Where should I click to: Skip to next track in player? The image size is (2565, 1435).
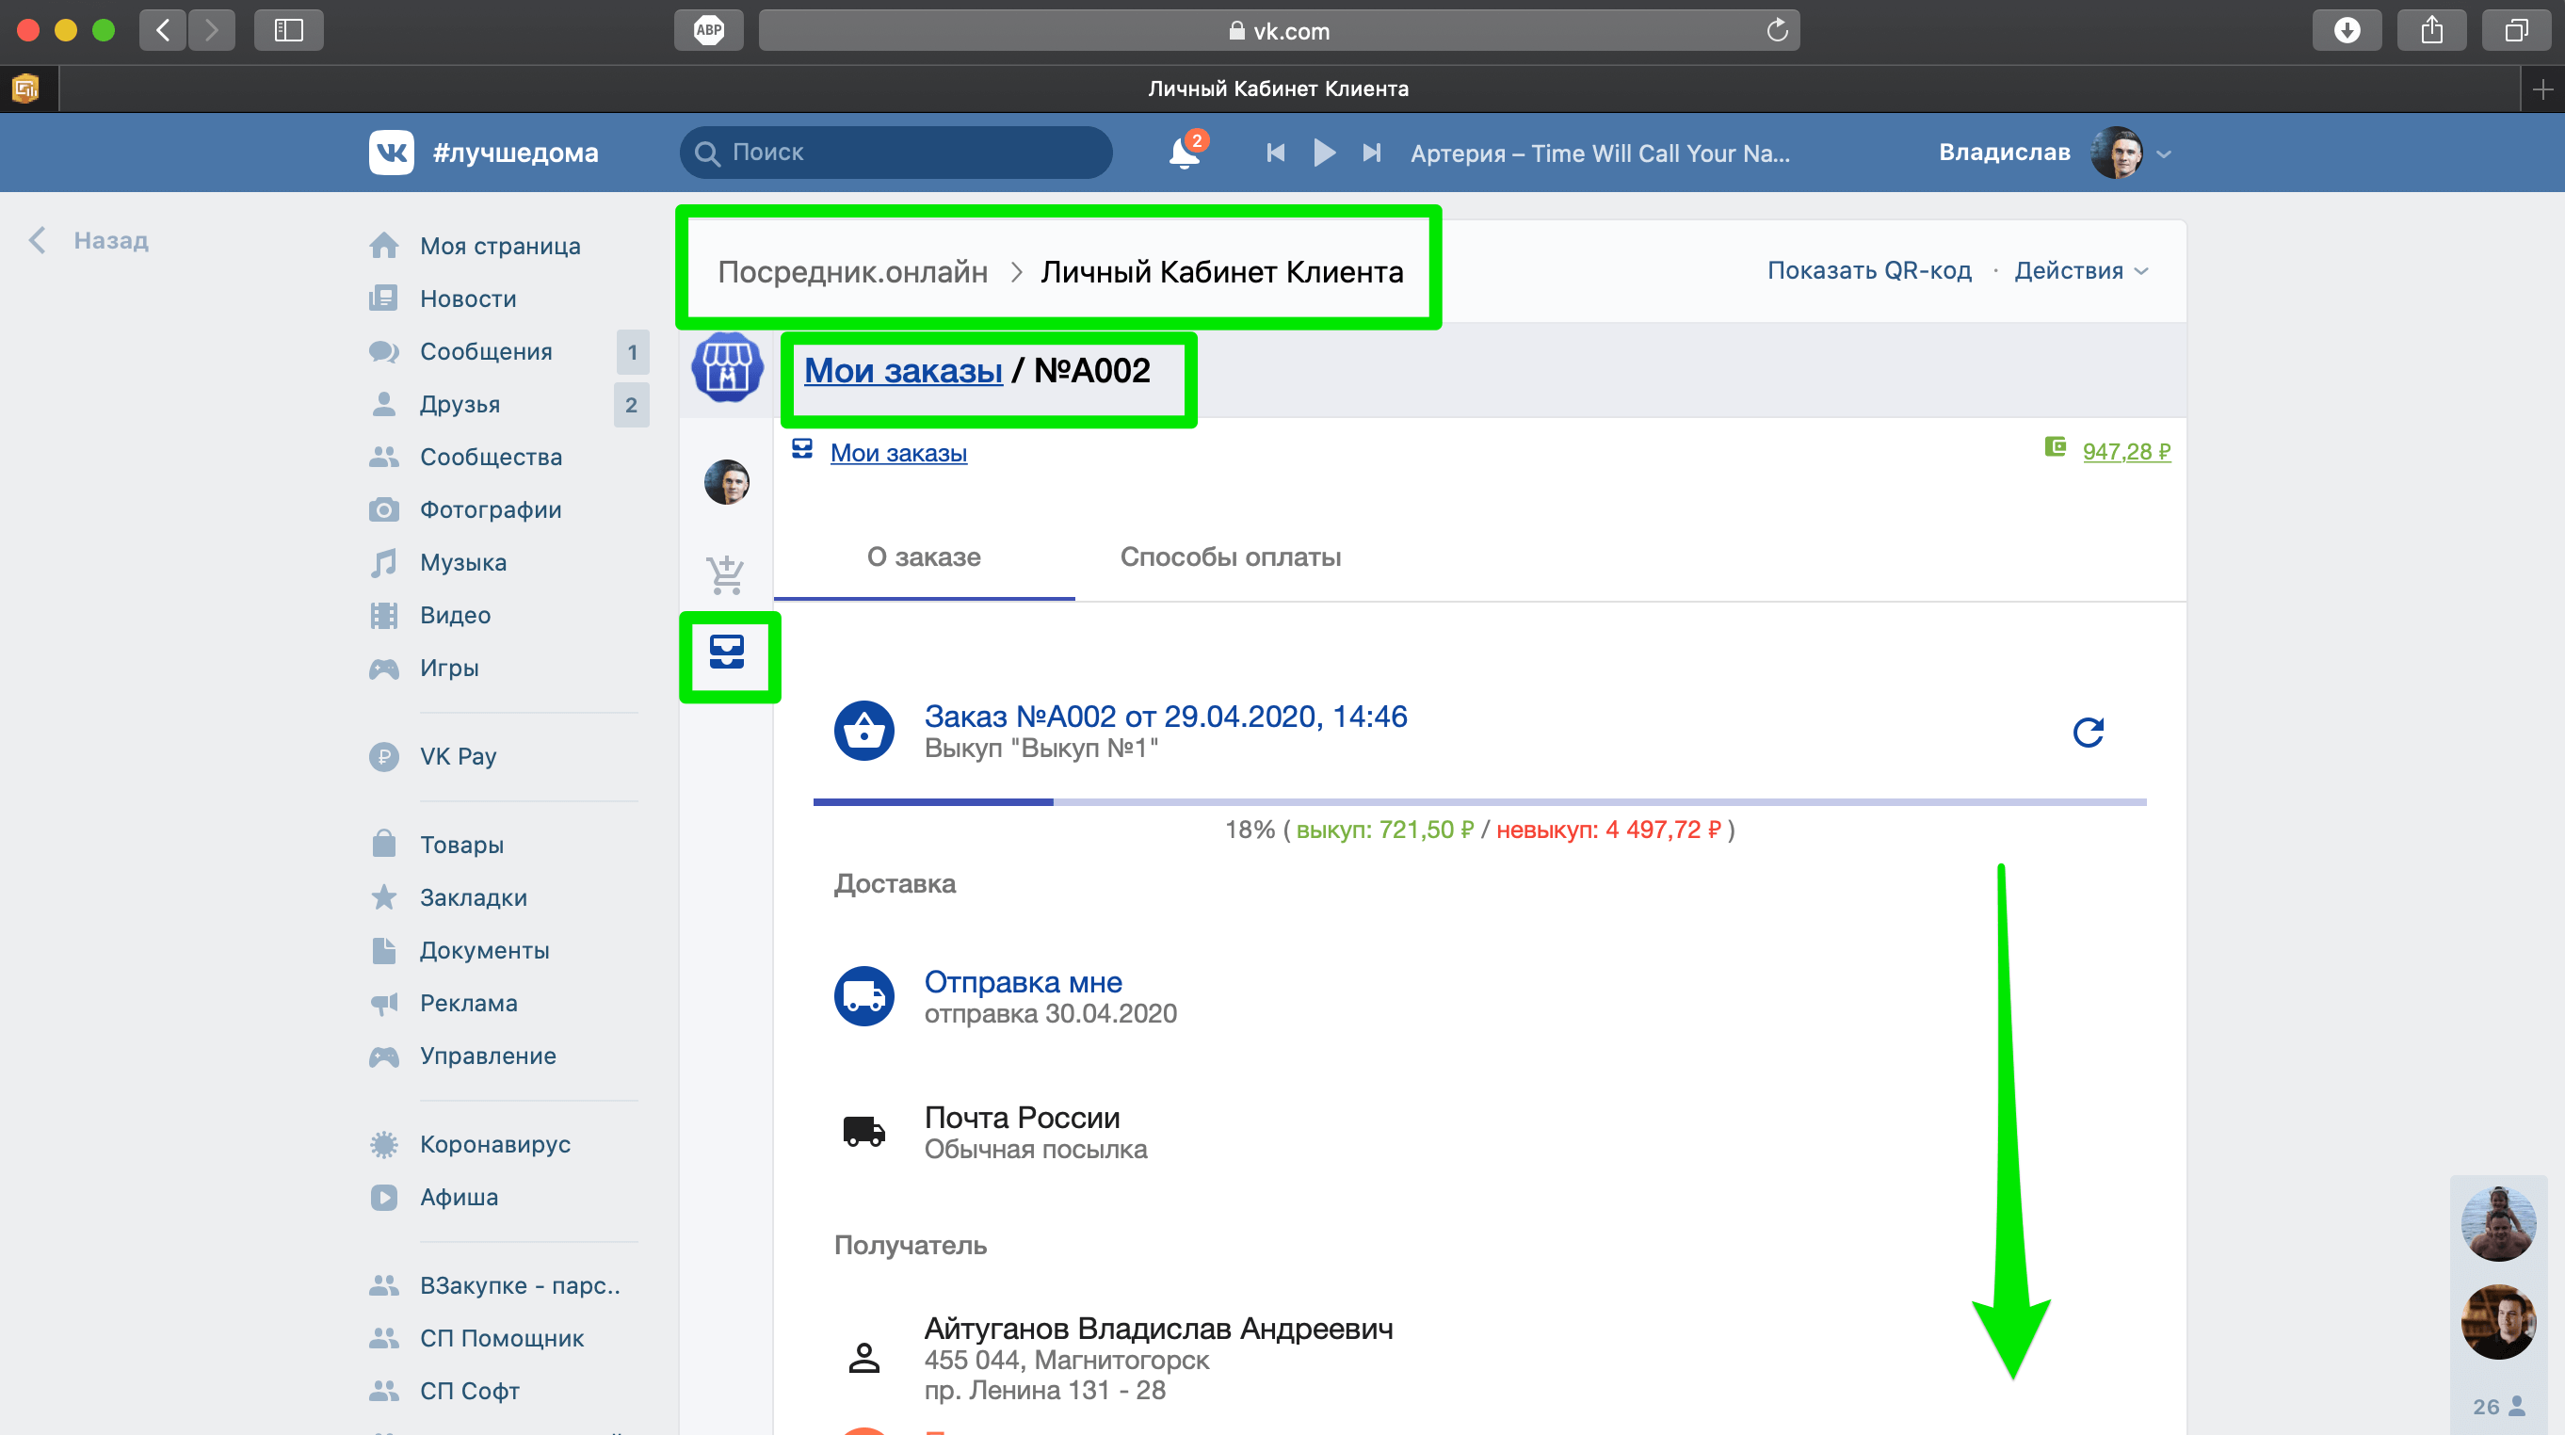click(1372, 153)
